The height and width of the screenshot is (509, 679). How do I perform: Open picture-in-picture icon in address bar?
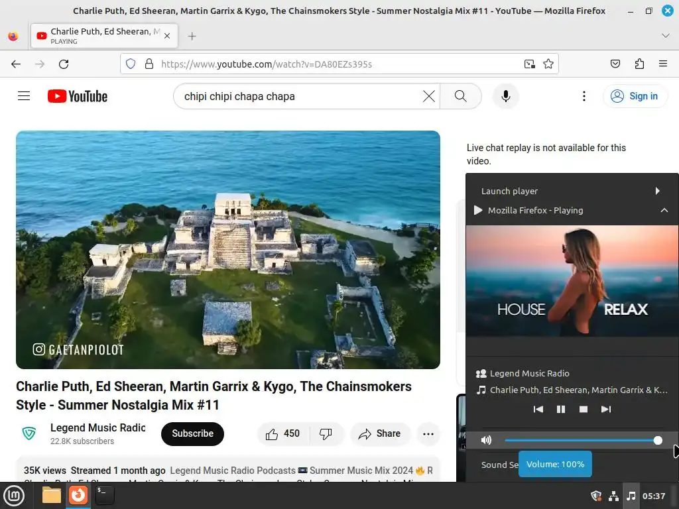click(529, 64)
